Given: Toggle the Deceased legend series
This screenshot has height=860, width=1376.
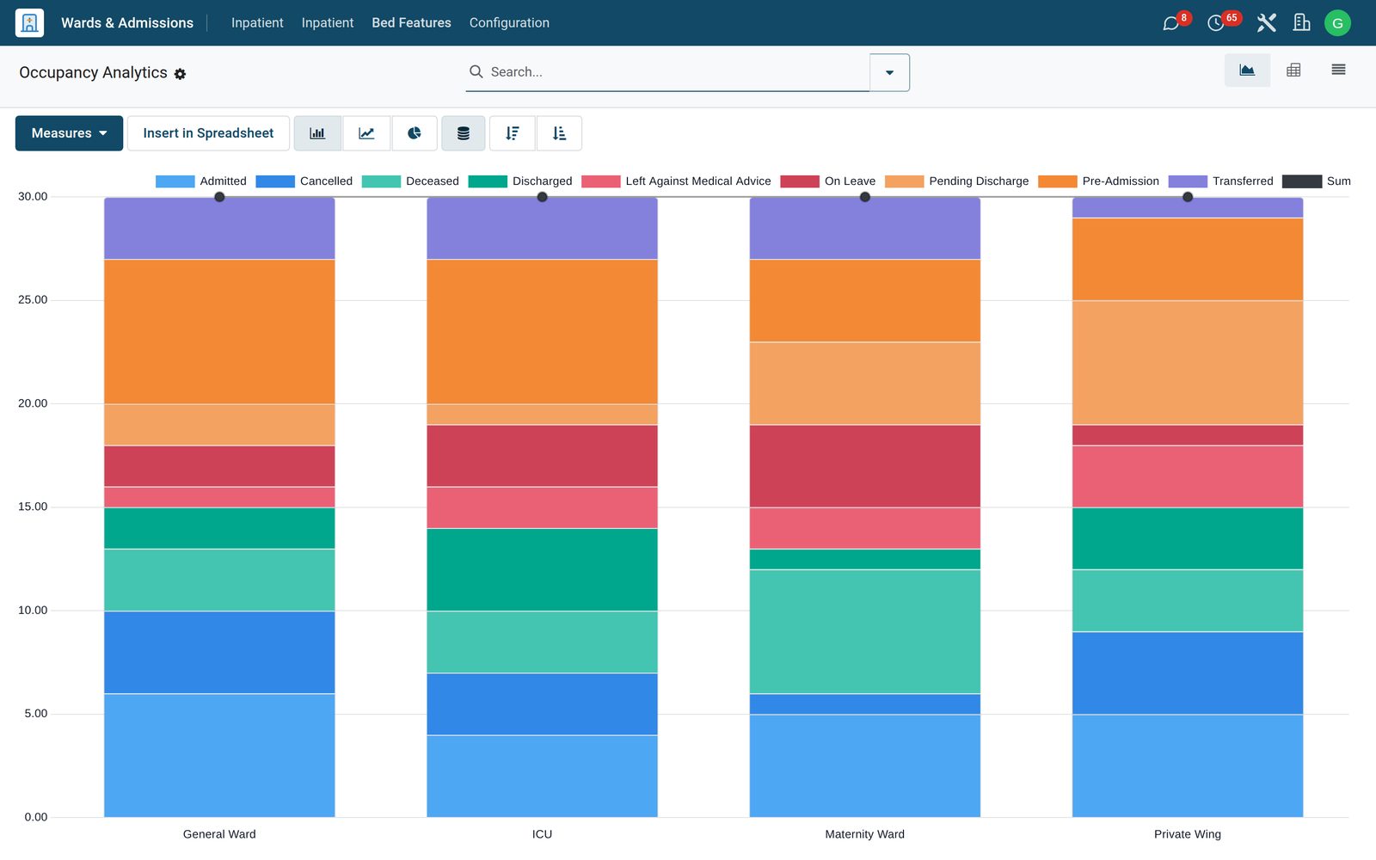Looking at the screenshot, I should click(410, 181).
